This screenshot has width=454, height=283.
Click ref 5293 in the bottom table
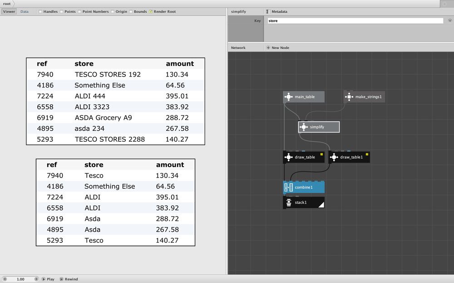coord(55,240)
